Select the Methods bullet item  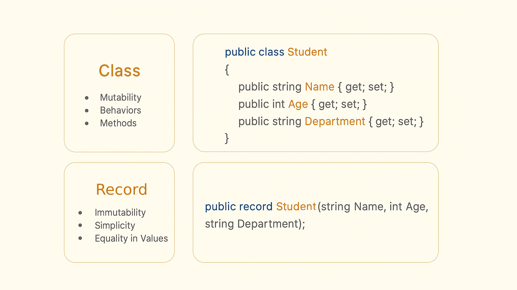(118, 123)
